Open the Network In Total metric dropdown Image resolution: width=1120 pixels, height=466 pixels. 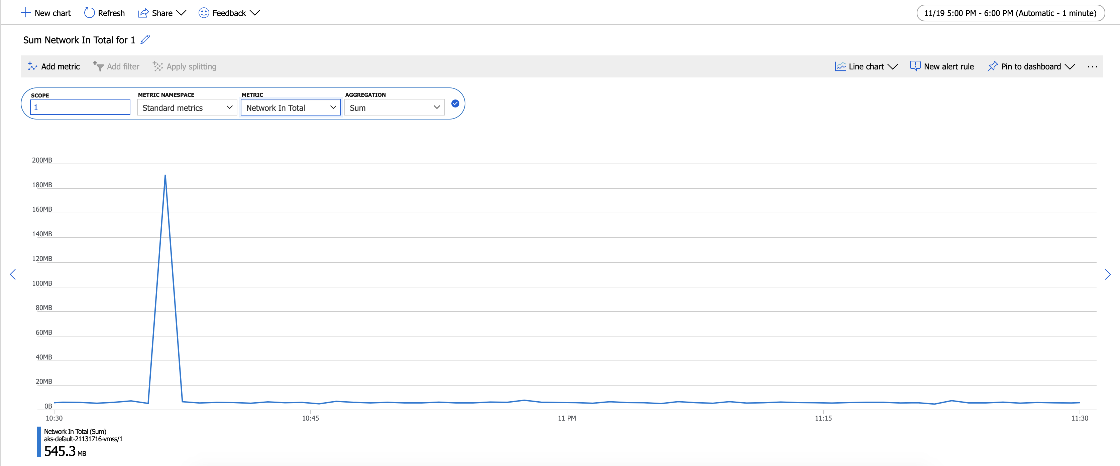[291, 107]
